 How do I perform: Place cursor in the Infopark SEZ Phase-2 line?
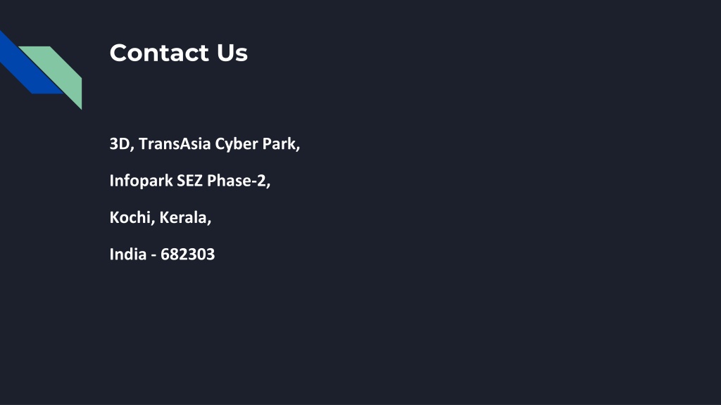click(190, 181)
